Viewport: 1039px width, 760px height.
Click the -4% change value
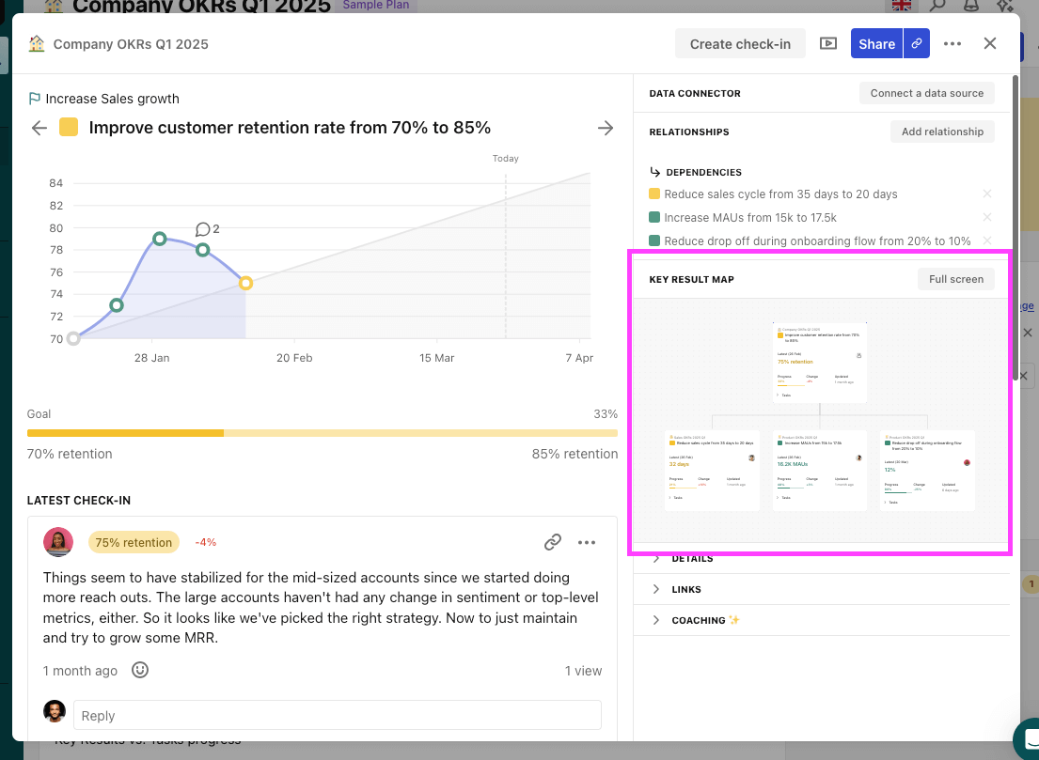pos(205,542)
